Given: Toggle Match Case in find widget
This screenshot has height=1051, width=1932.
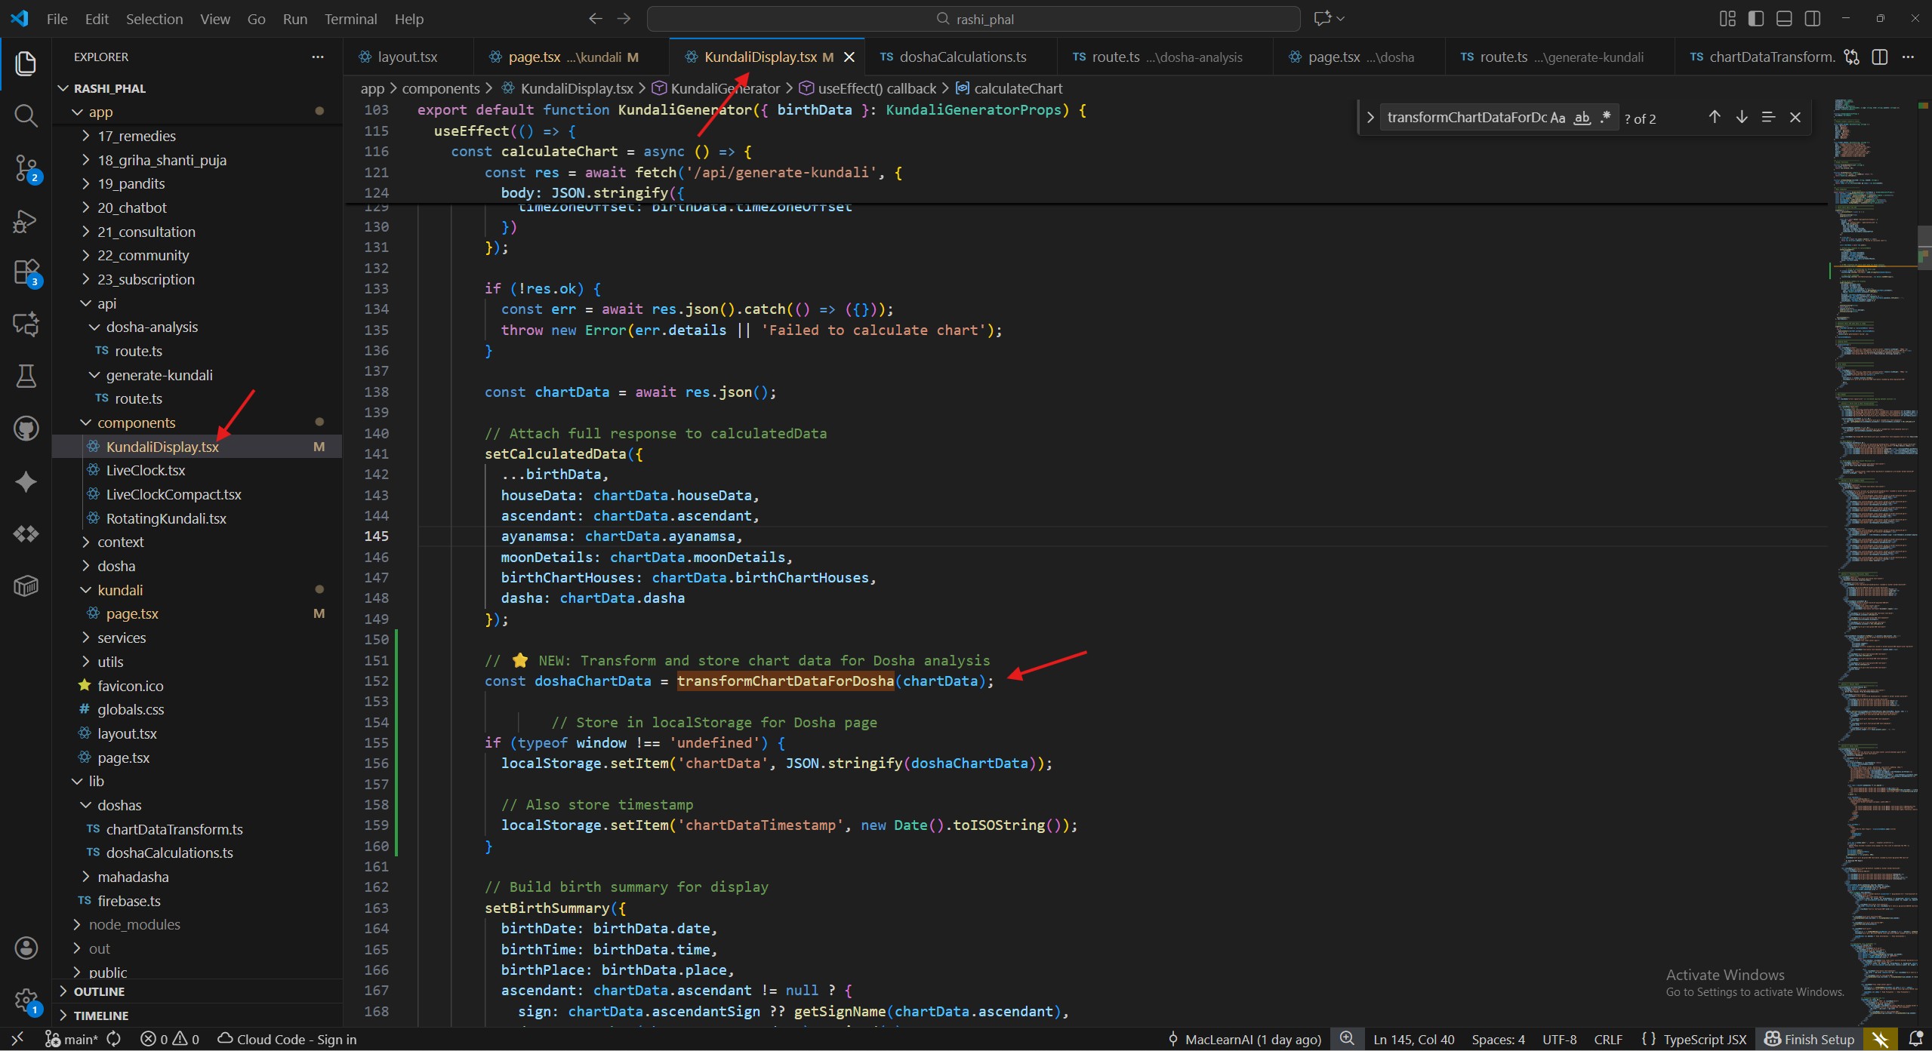Looking at the screenshot, I should point(1557,118).
